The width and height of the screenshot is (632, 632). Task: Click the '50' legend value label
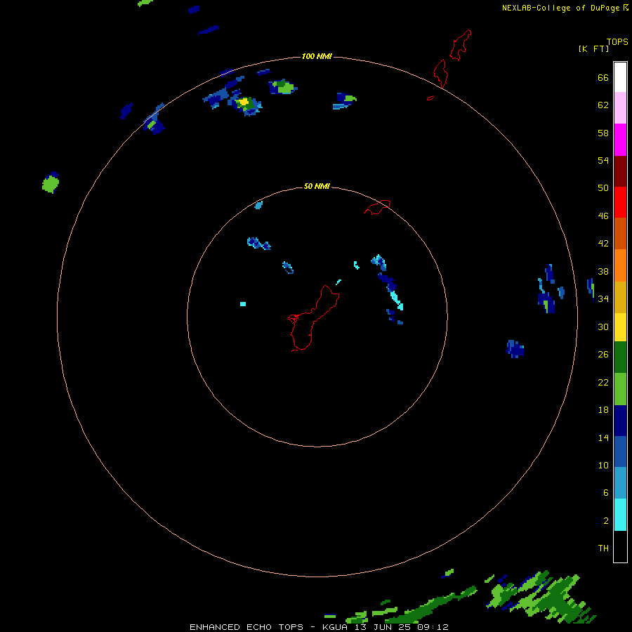coord(603,188)
